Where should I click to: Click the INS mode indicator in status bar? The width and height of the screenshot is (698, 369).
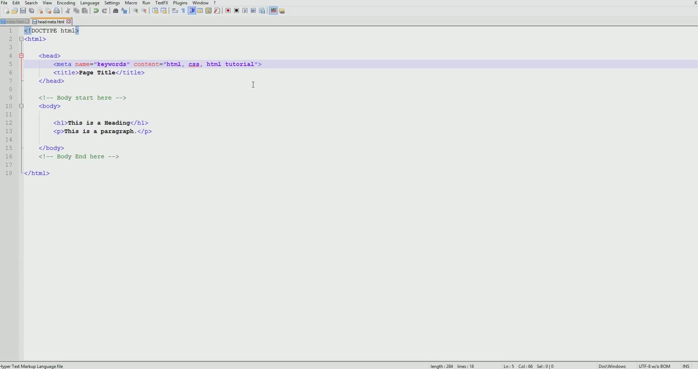point(686,366)
